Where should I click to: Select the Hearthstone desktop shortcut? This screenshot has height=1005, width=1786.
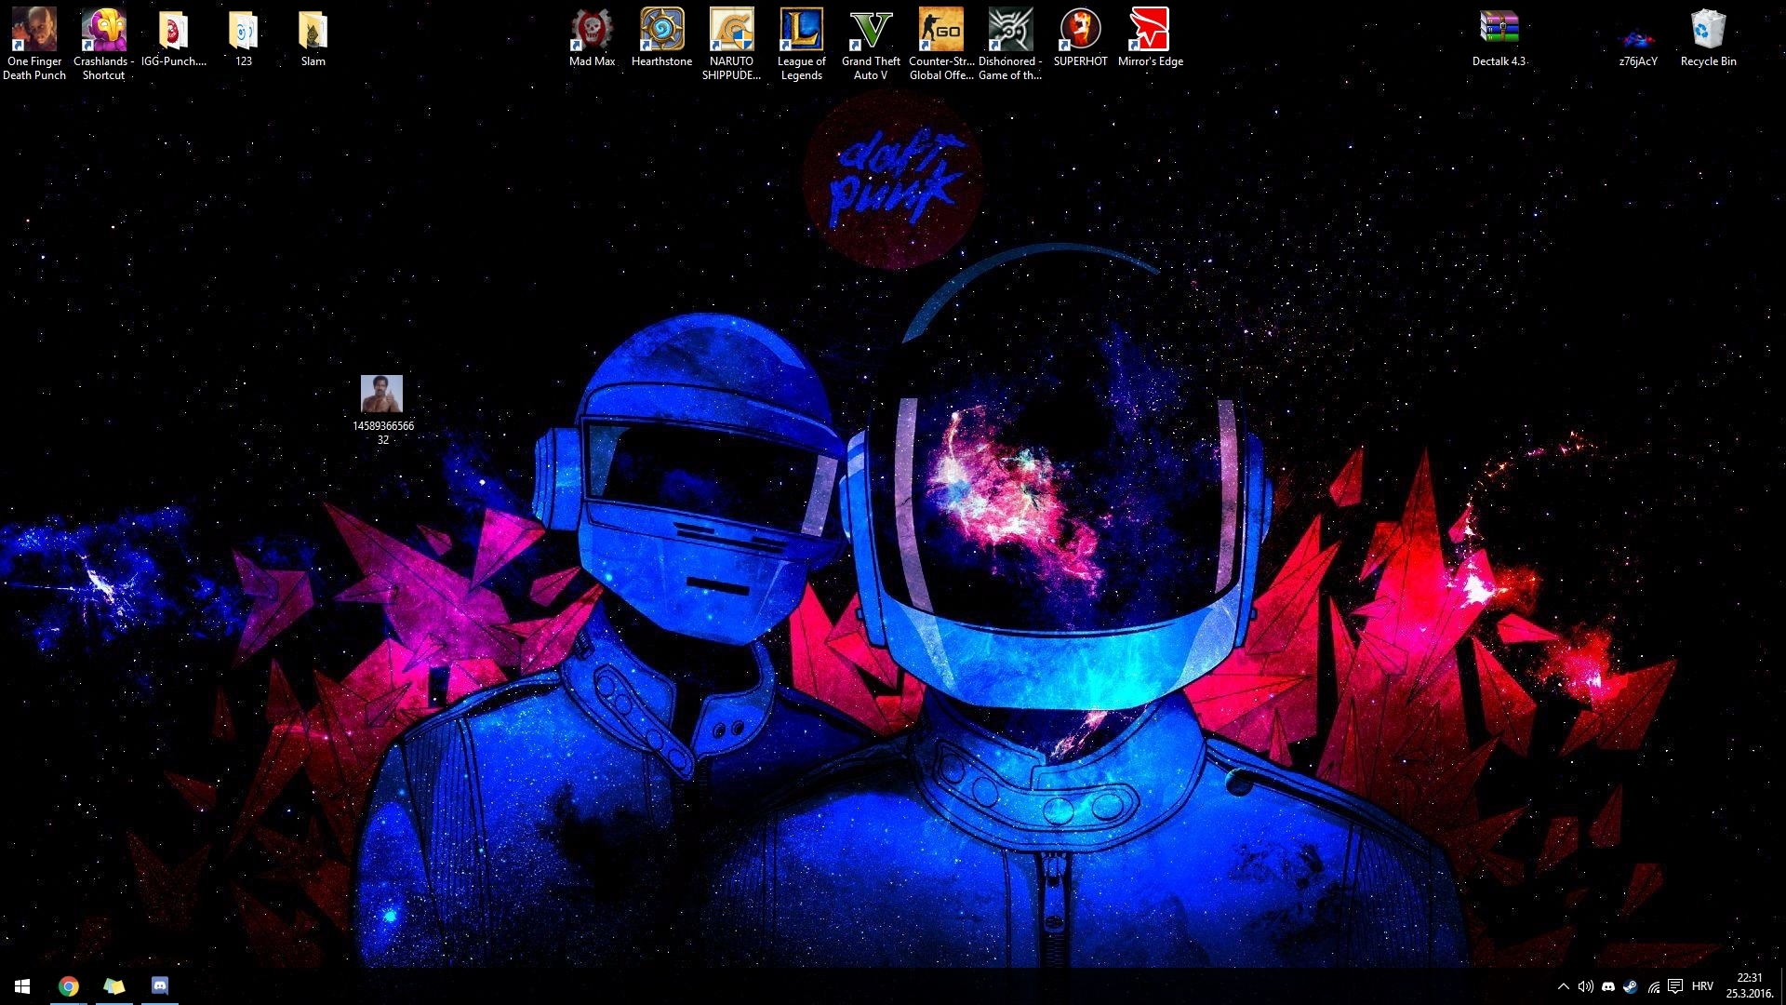click(662, 37)
